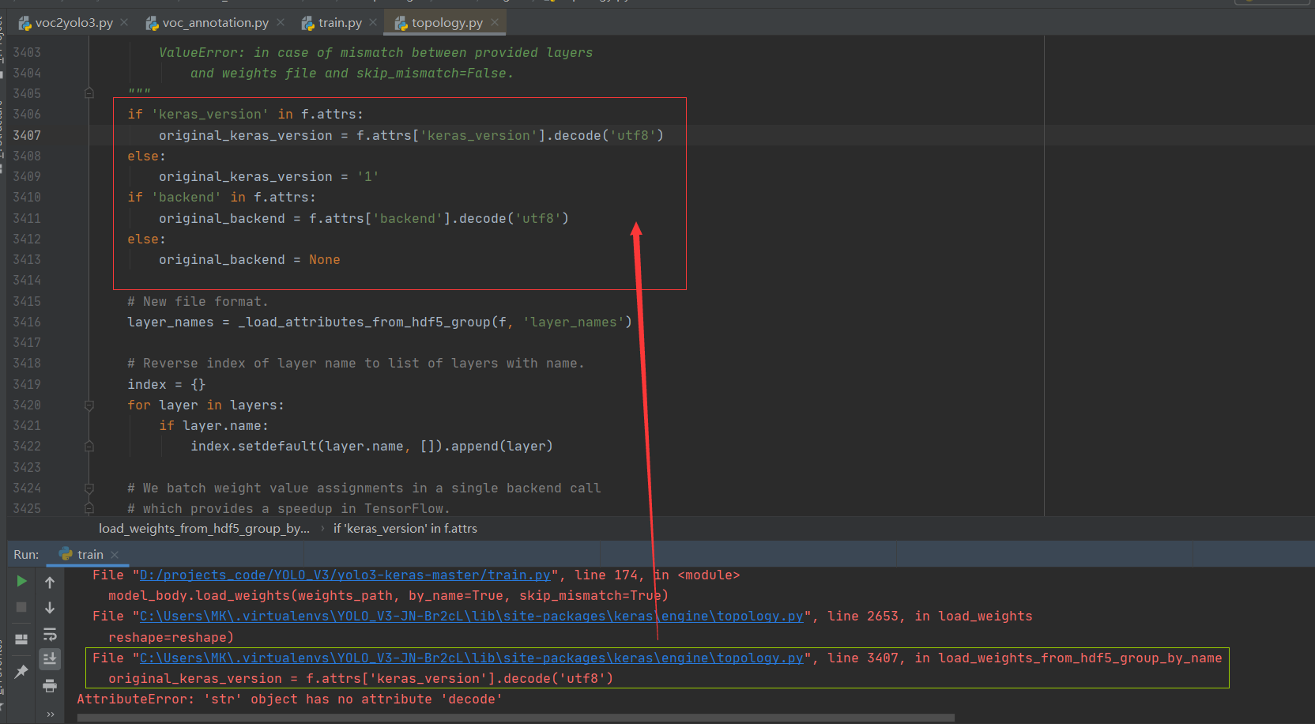Image resolution: width=1315 pixels, height=724 pixels.
Task: Stop the running train process
Action: [21, 607]
